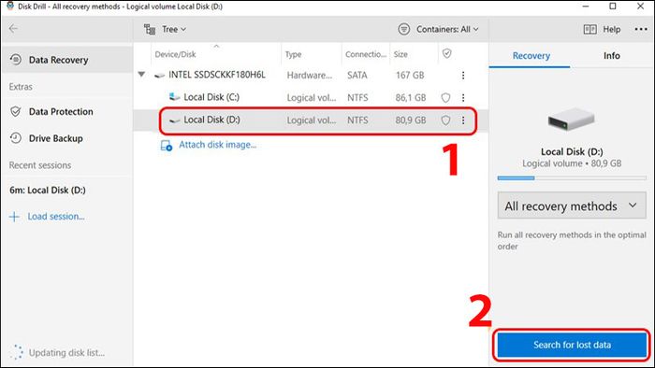Click the disk usage progress bar
The image size is (655, 368).
(x=572, y=178)
